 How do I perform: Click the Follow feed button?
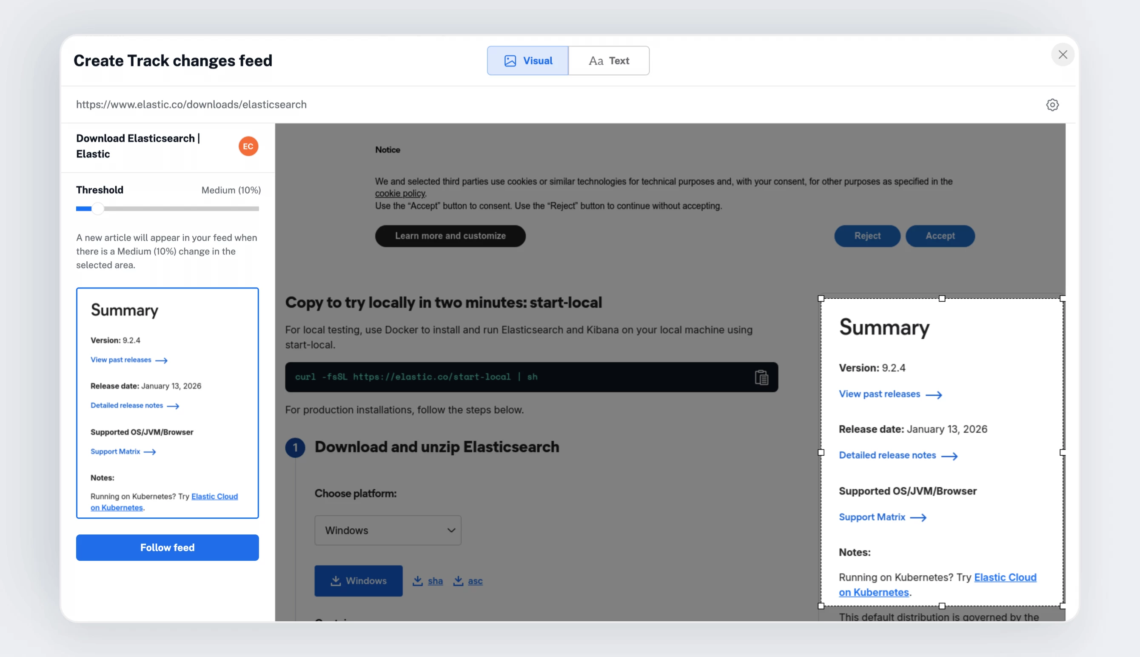pyautogui.click(x=167, y=547)
